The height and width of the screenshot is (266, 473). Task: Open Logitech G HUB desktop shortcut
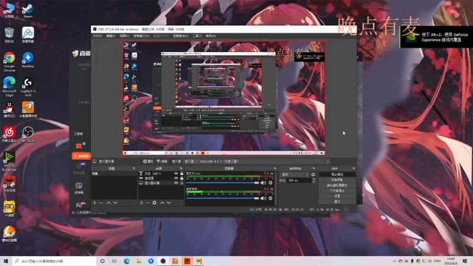coord(28,87)
